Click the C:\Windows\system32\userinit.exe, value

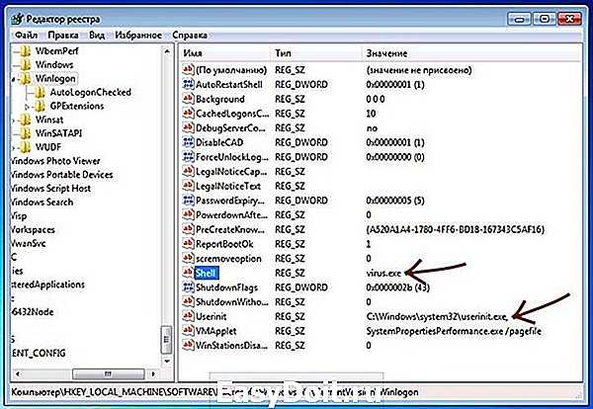437,316
